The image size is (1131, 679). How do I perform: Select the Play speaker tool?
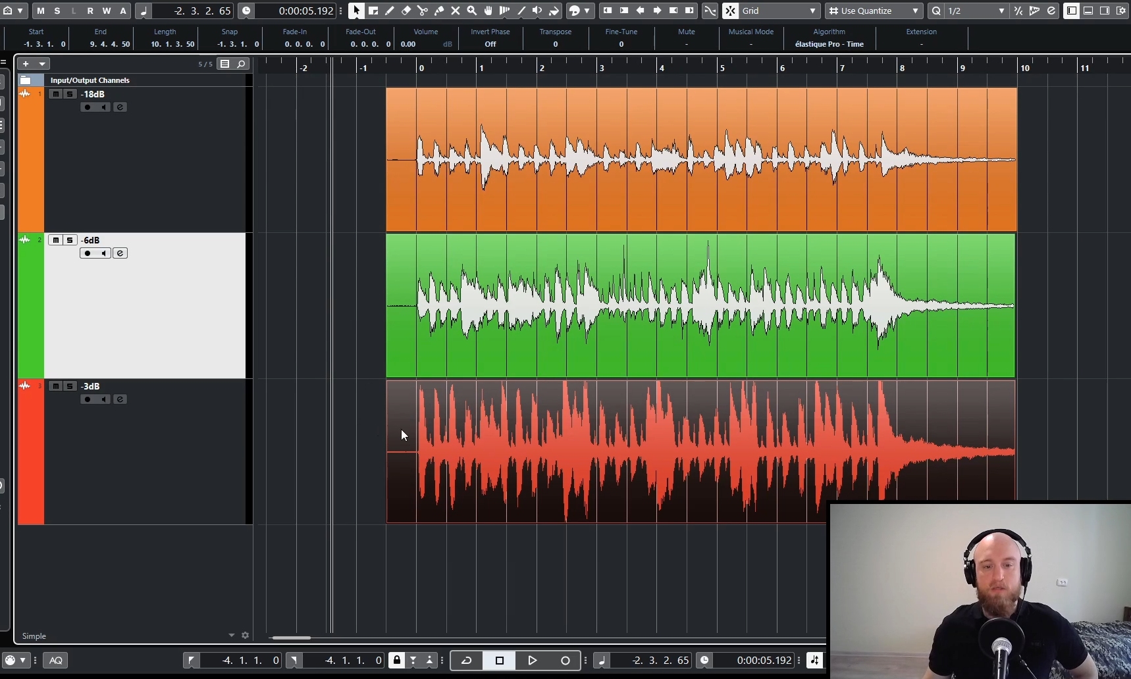538,11
